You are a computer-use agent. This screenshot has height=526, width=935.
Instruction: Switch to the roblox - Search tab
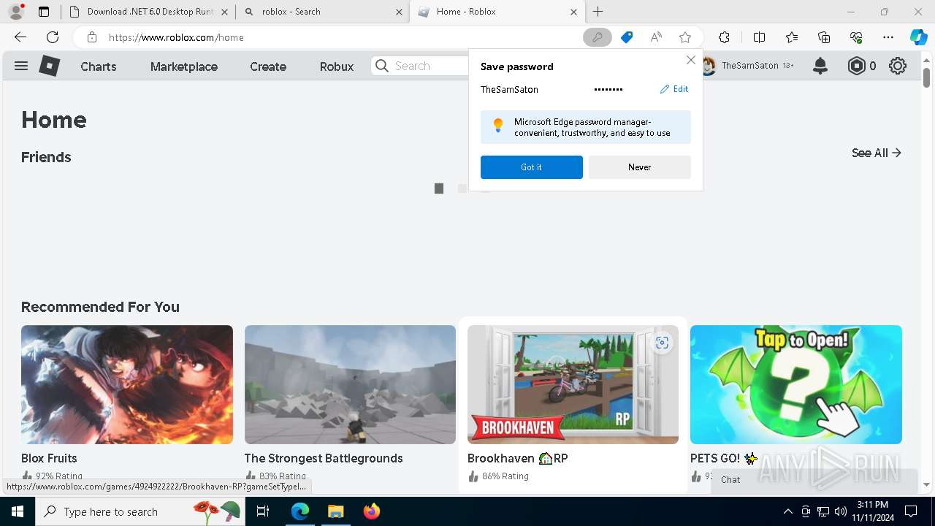[322, 12]
